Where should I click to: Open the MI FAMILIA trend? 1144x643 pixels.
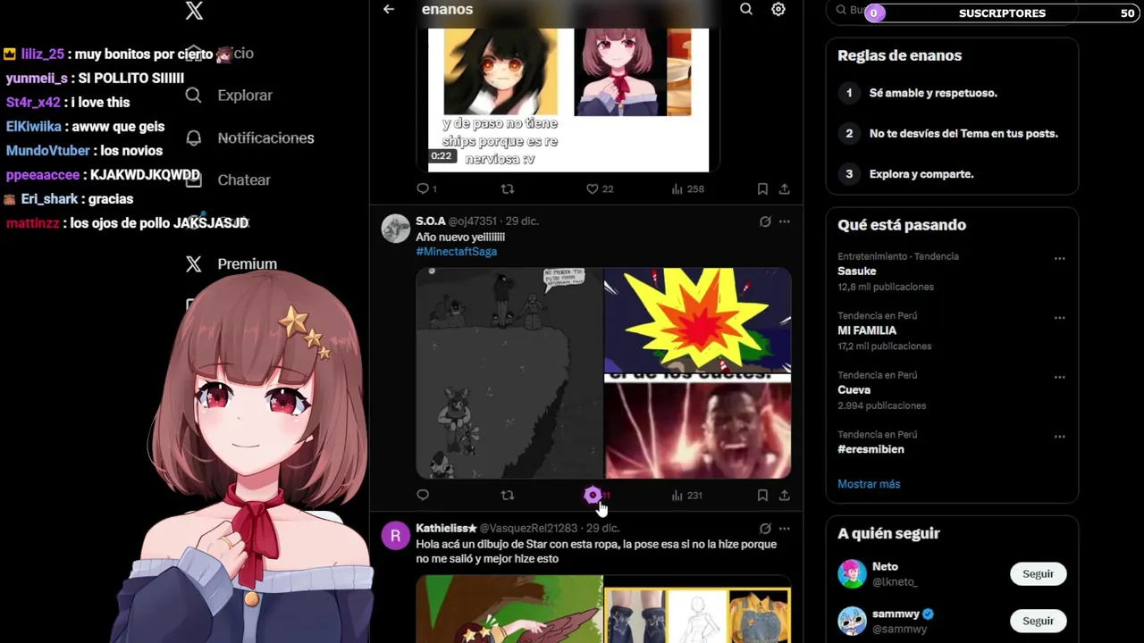coord(867,330)
